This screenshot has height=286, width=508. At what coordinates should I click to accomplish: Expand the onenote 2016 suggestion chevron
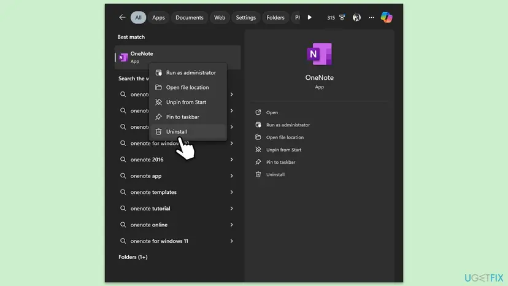(232, 160)
